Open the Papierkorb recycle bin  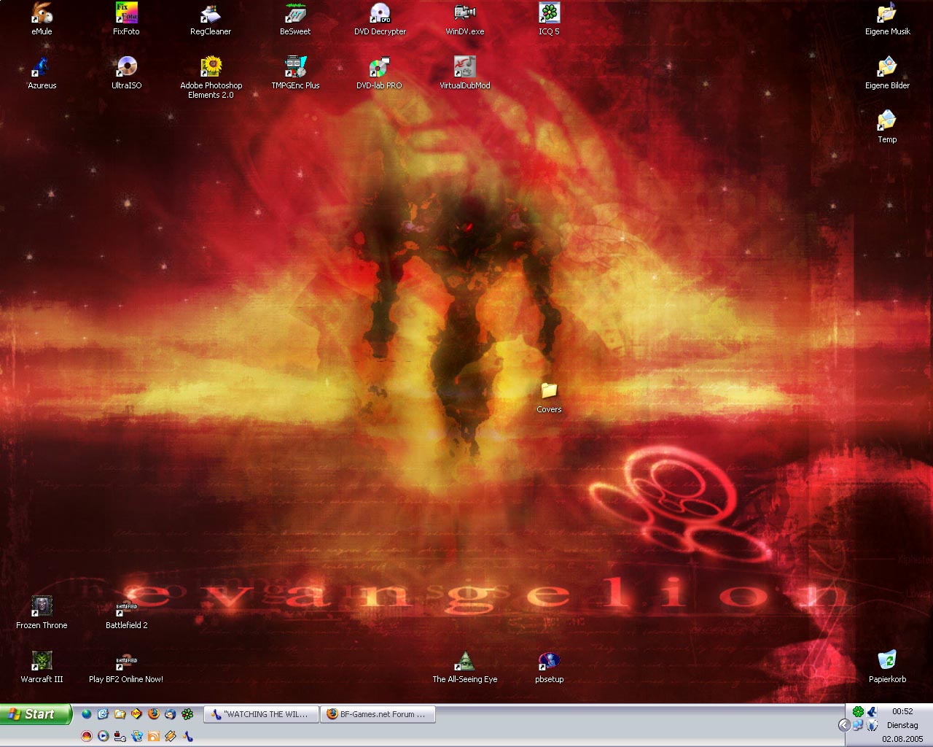(887, 667)
